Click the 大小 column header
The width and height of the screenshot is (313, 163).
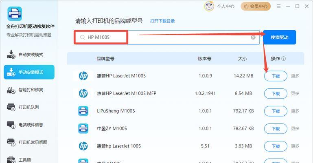click(242, 59)
